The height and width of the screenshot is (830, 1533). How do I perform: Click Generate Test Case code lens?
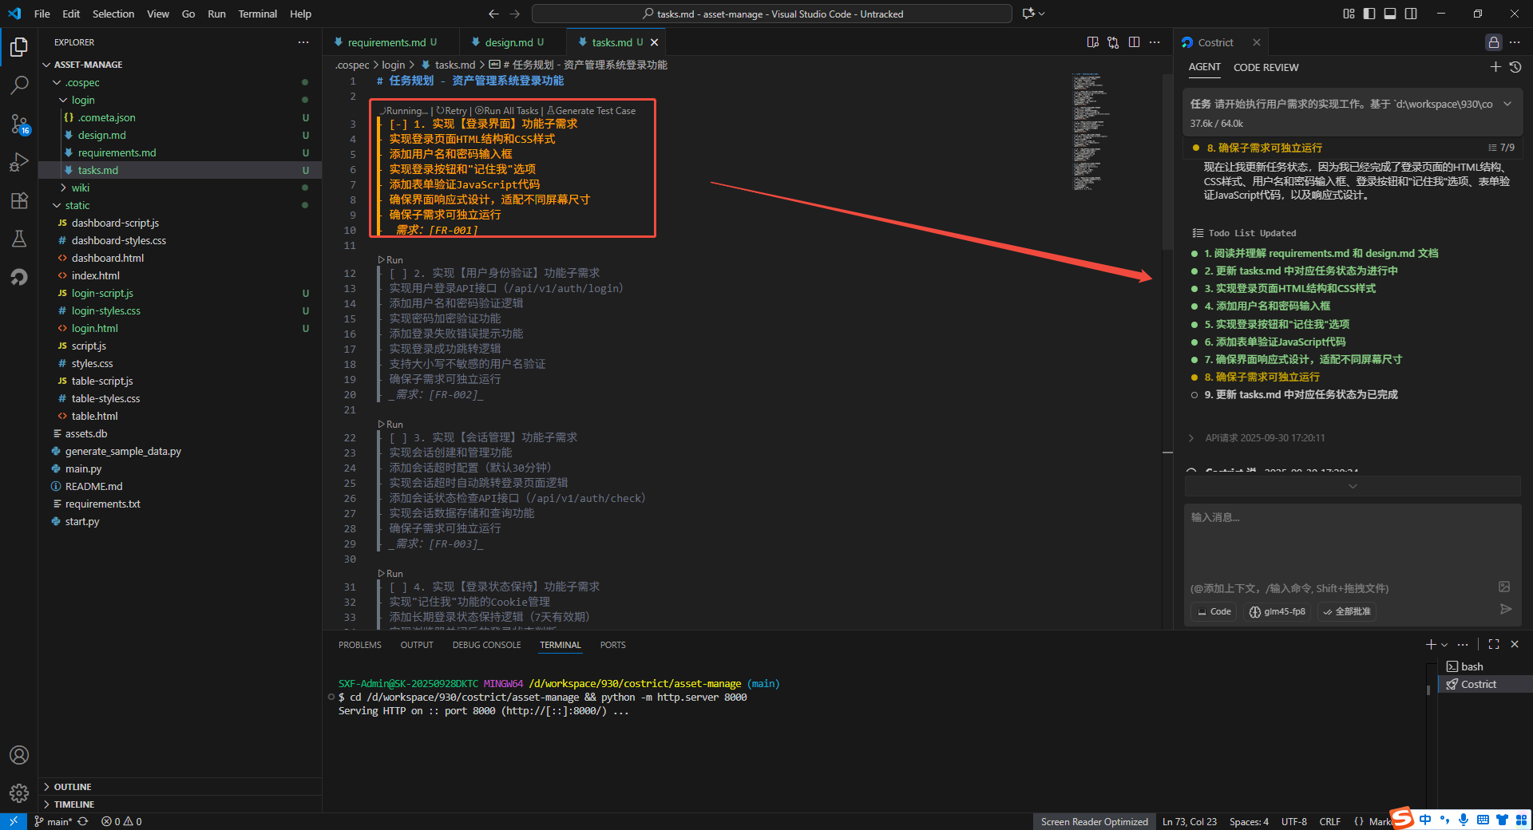pyautogui.click(x=592, y=111)
